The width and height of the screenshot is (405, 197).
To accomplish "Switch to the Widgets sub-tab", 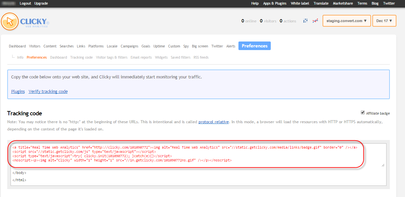I will click(161, 57).
